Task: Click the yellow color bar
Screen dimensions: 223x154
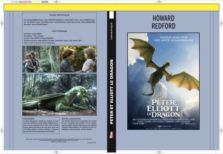Action: pyautogui.click(x=112, y=7)
